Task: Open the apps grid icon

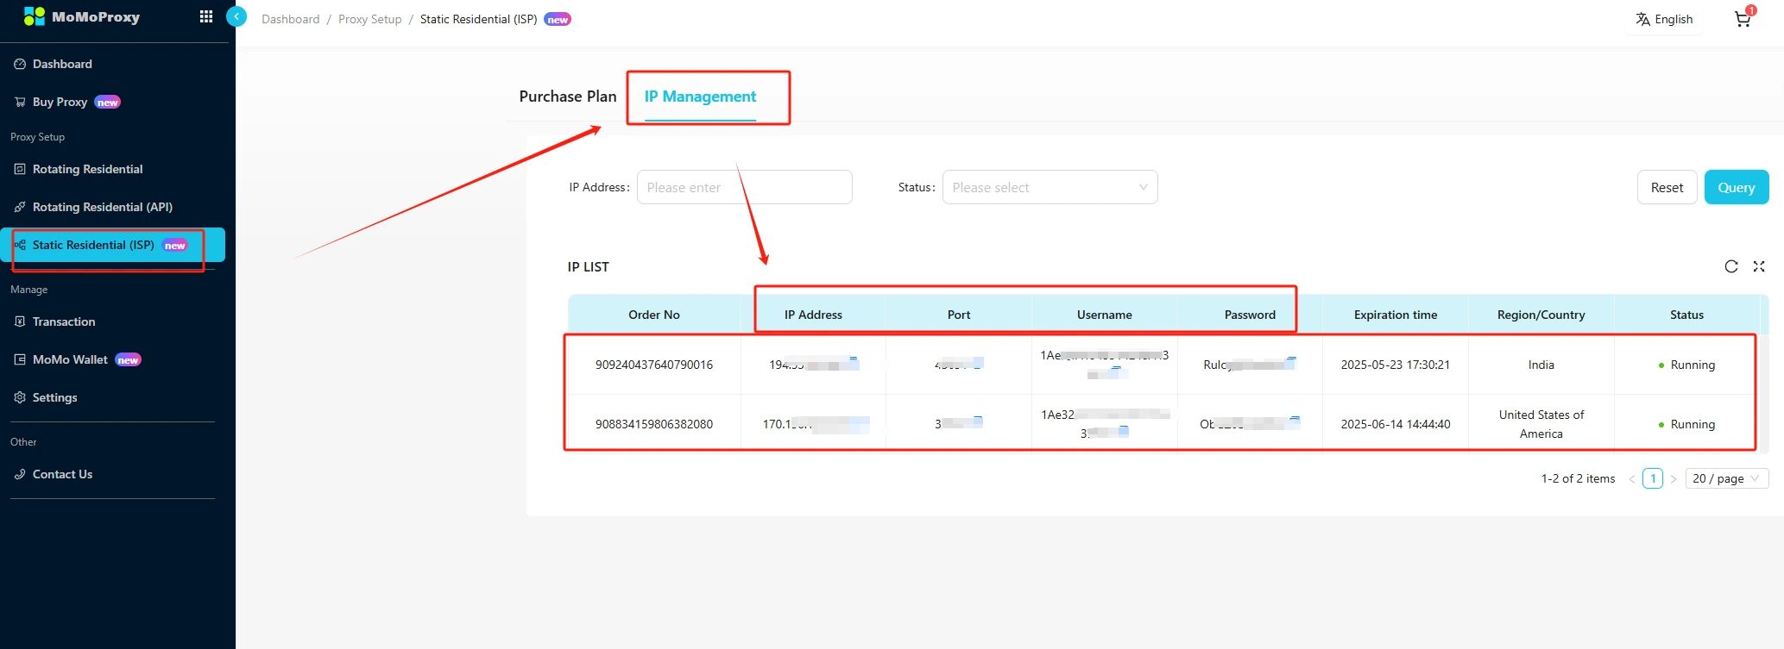Action: [x=205, y=16]
